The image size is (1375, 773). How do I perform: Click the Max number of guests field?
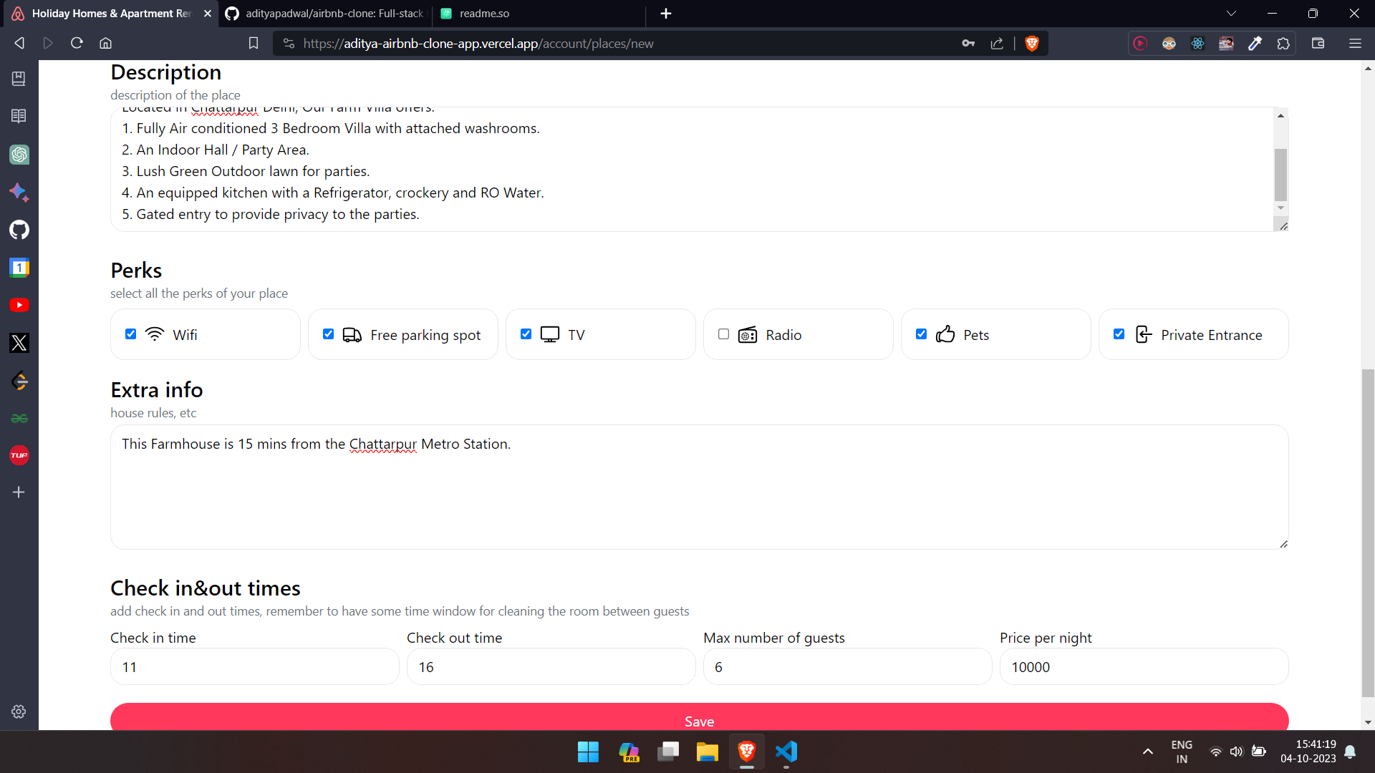(x=847, y=666)
